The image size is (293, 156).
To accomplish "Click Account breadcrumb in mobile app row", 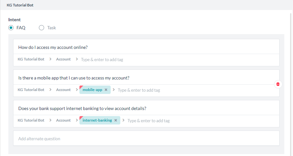I will tap(63, 90).
